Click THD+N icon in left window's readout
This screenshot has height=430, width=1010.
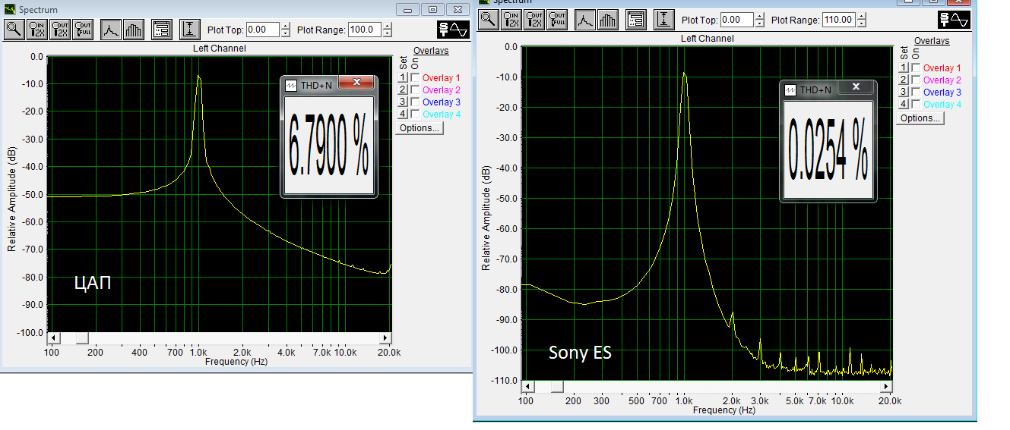click(291, 86)
